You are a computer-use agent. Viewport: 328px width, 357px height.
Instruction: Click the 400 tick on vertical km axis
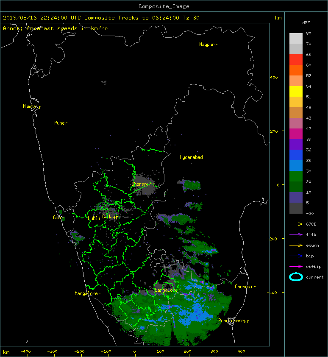pos(274,78)
